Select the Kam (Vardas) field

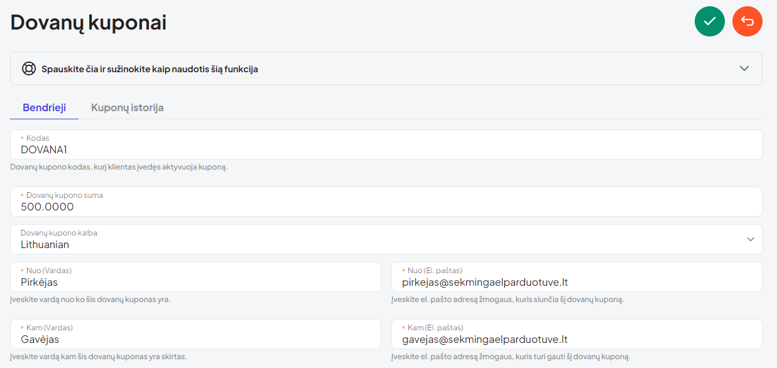(x=195, y=334)
